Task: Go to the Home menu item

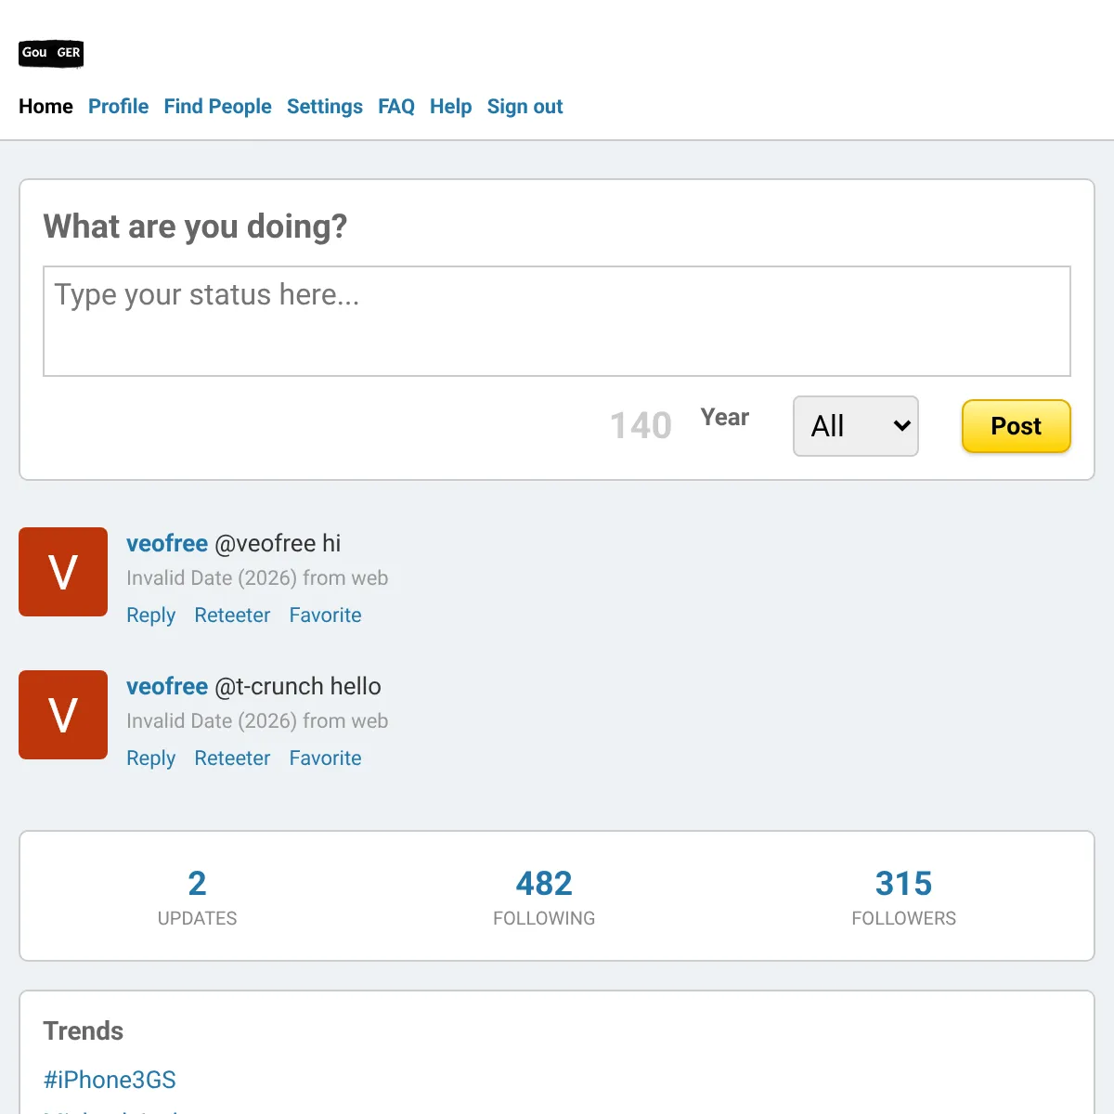Action: (x=45, y=107)
